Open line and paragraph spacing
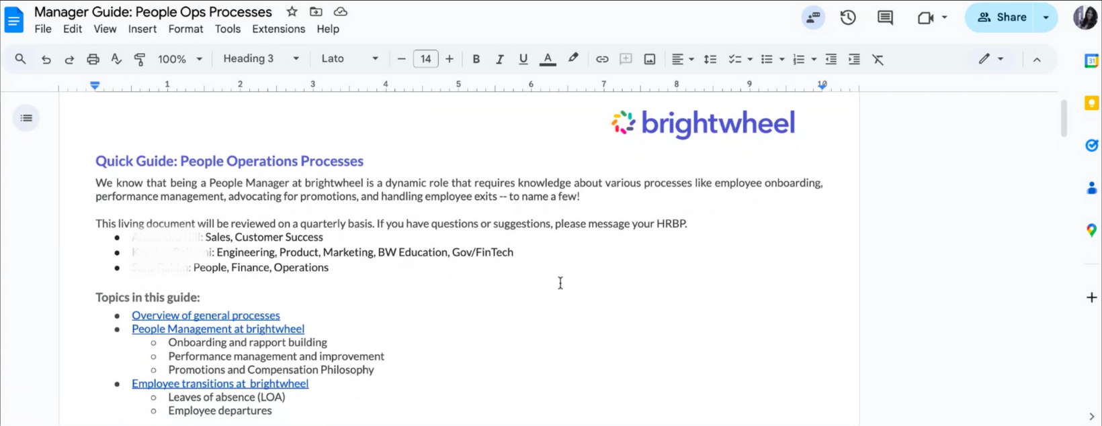Screen dimensions: 1102x426 point(710,59)
